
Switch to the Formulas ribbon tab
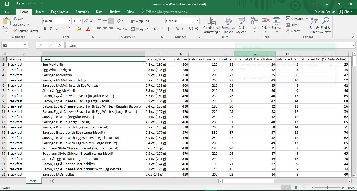tap(82, 12)
